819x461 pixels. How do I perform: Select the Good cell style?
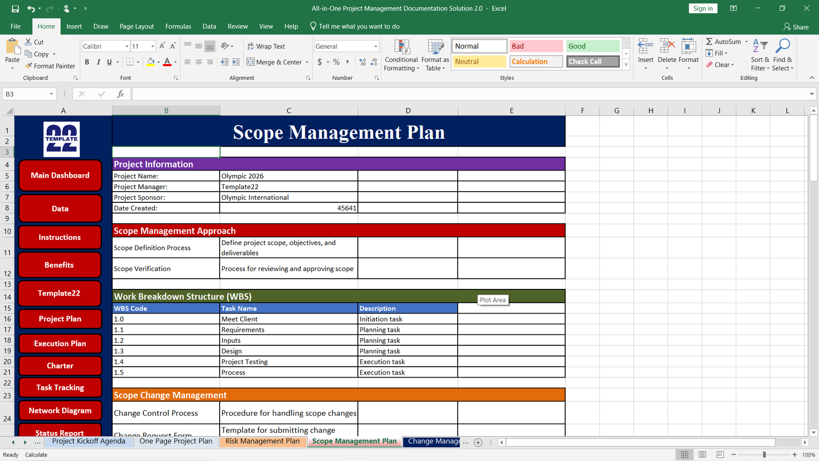593,46
